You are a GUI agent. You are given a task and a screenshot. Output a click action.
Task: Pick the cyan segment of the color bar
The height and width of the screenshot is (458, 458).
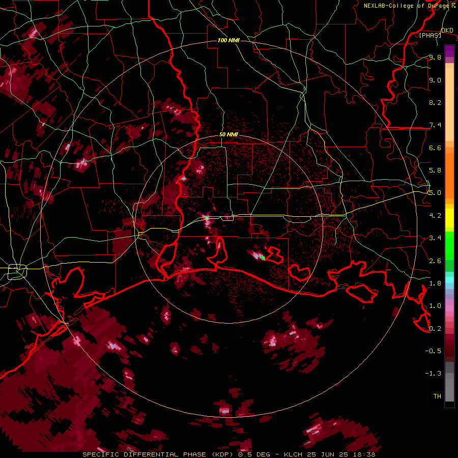449,280
